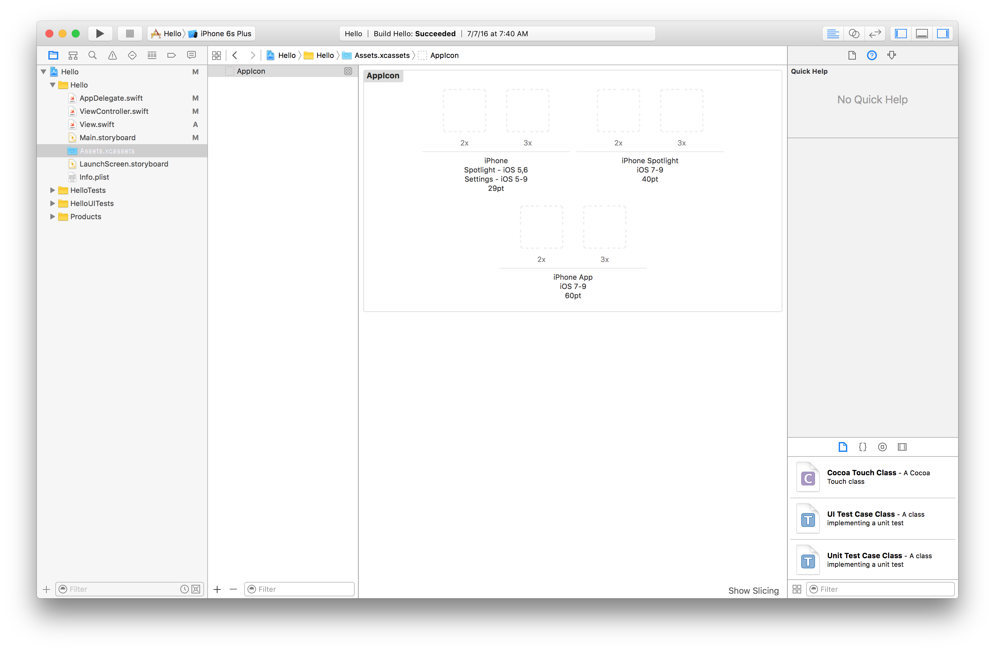Image resolution: width=995 pixels, height=651 pixels.
Task: Remove the selected asset with the minus button
Action: [x=233, y=589]
